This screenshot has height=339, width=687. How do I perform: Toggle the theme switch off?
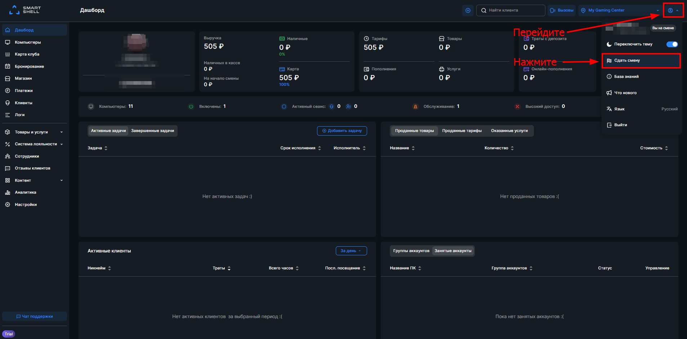[x=672, y=44]
